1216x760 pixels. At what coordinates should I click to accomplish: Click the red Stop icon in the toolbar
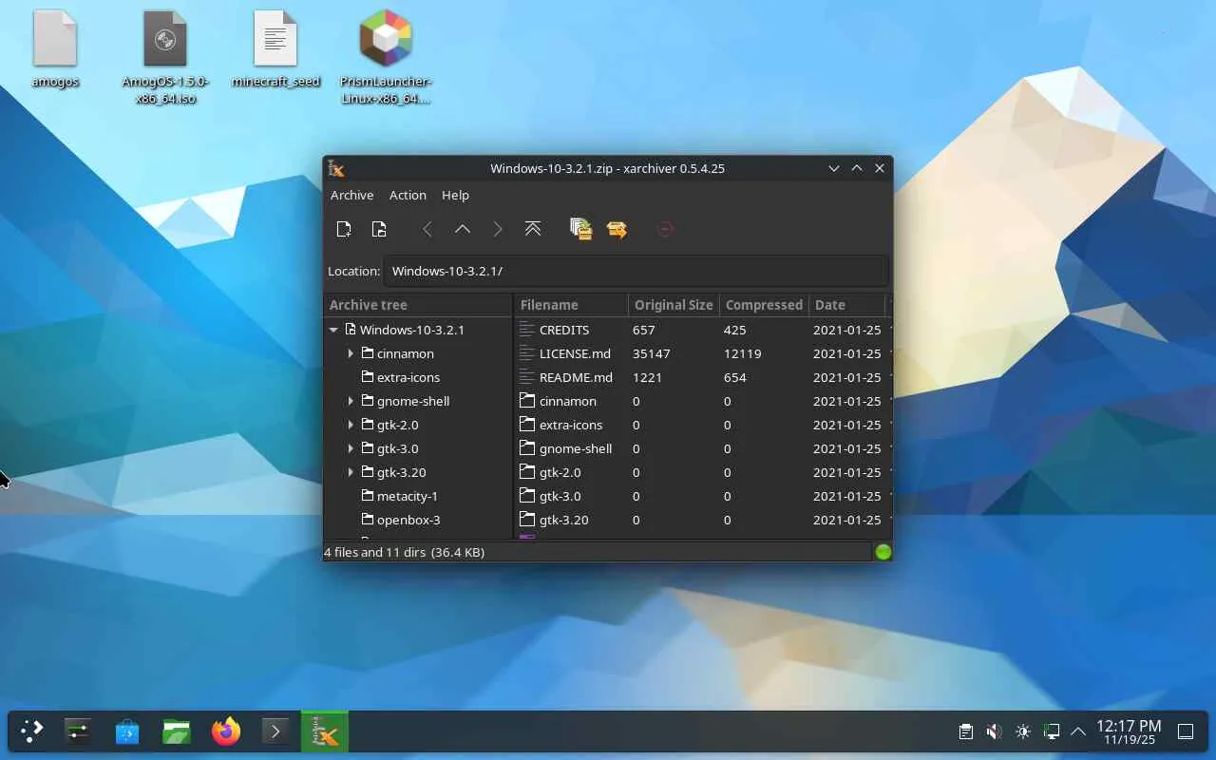point(665,229)
